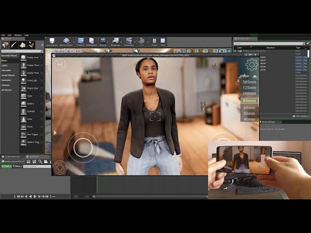Click the Save Current toolbar icon
311x233 pixels.
(52, 41)
